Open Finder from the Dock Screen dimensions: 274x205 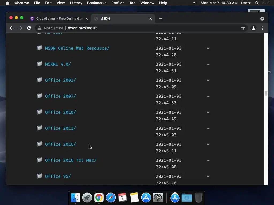75,198
